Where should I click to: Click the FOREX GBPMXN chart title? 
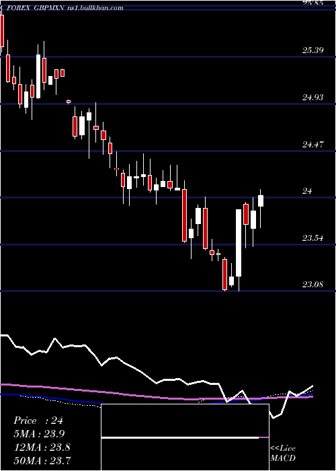65,8
